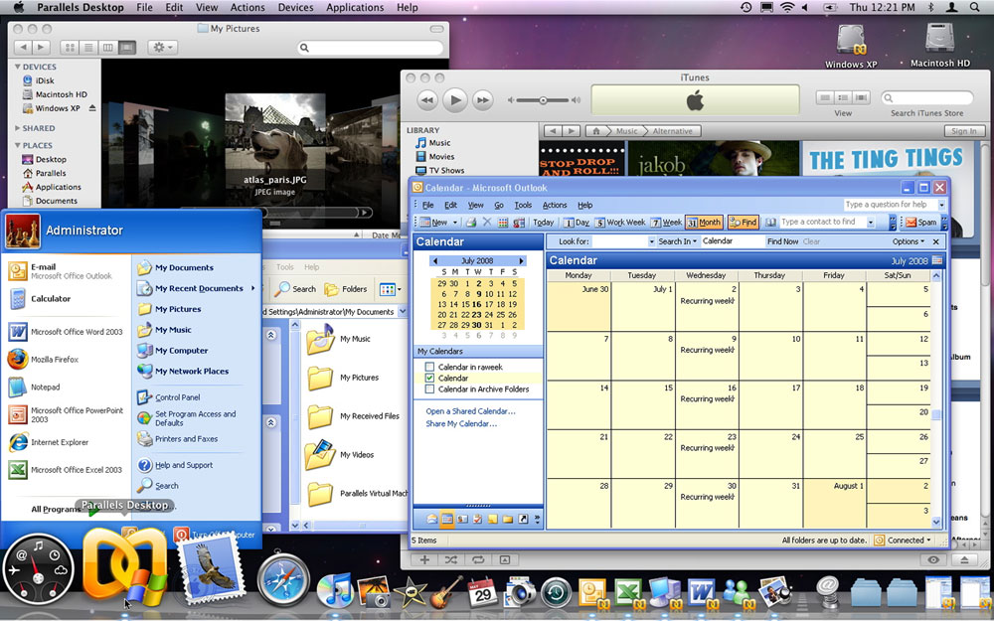Click Share My Calendar link

(461, 424)
